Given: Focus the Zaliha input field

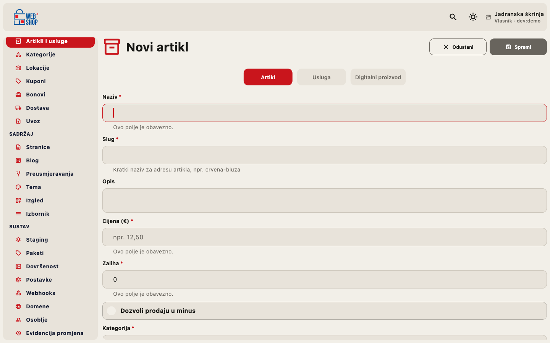Looking at the screenshot, I should pos(325,279).
